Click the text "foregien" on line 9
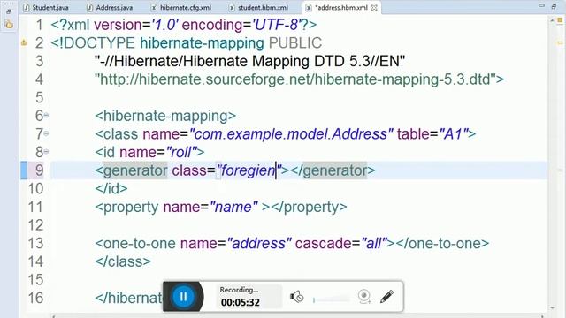The width and height of the screenshot is (566, 318). pyautogui.click(x=248, y=170)
